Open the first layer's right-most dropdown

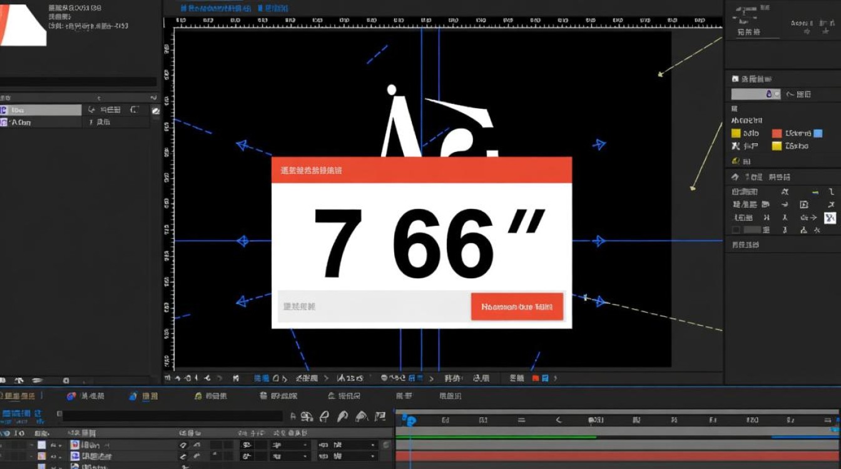coord(347,445)
